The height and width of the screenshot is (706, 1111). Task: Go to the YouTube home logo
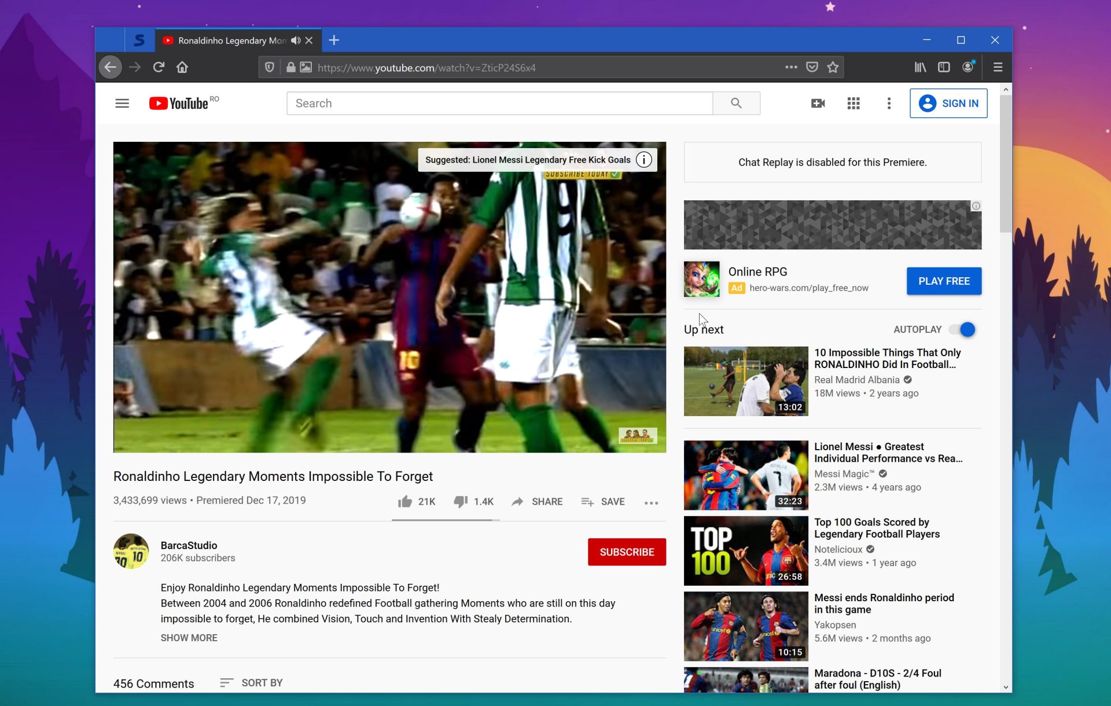point(179,103)
